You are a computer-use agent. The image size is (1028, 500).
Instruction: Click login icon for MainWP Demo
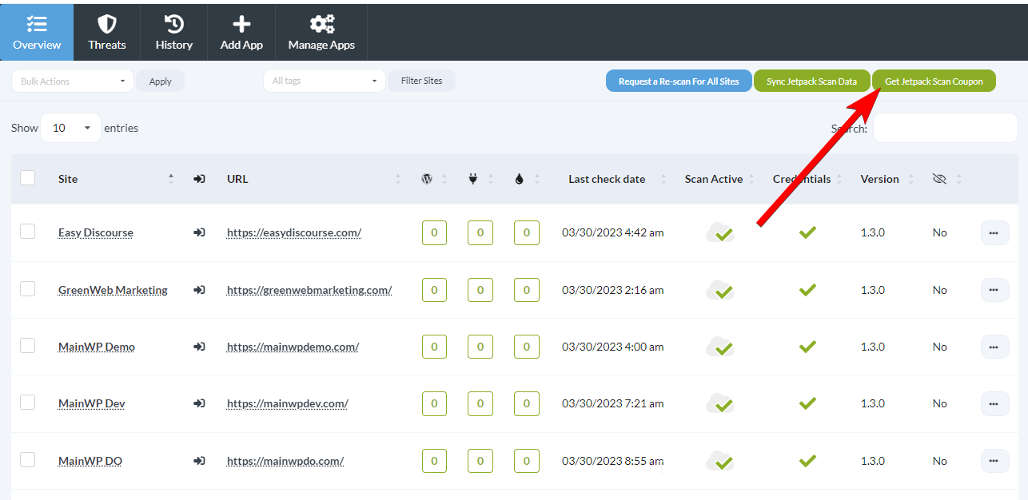pyautogui.click(x=199, y=347)
